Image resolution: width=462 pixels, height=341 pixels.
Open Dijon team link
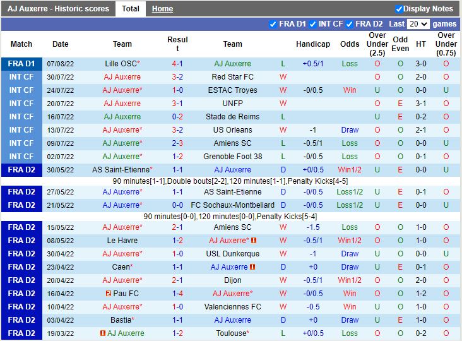[232, 280]
